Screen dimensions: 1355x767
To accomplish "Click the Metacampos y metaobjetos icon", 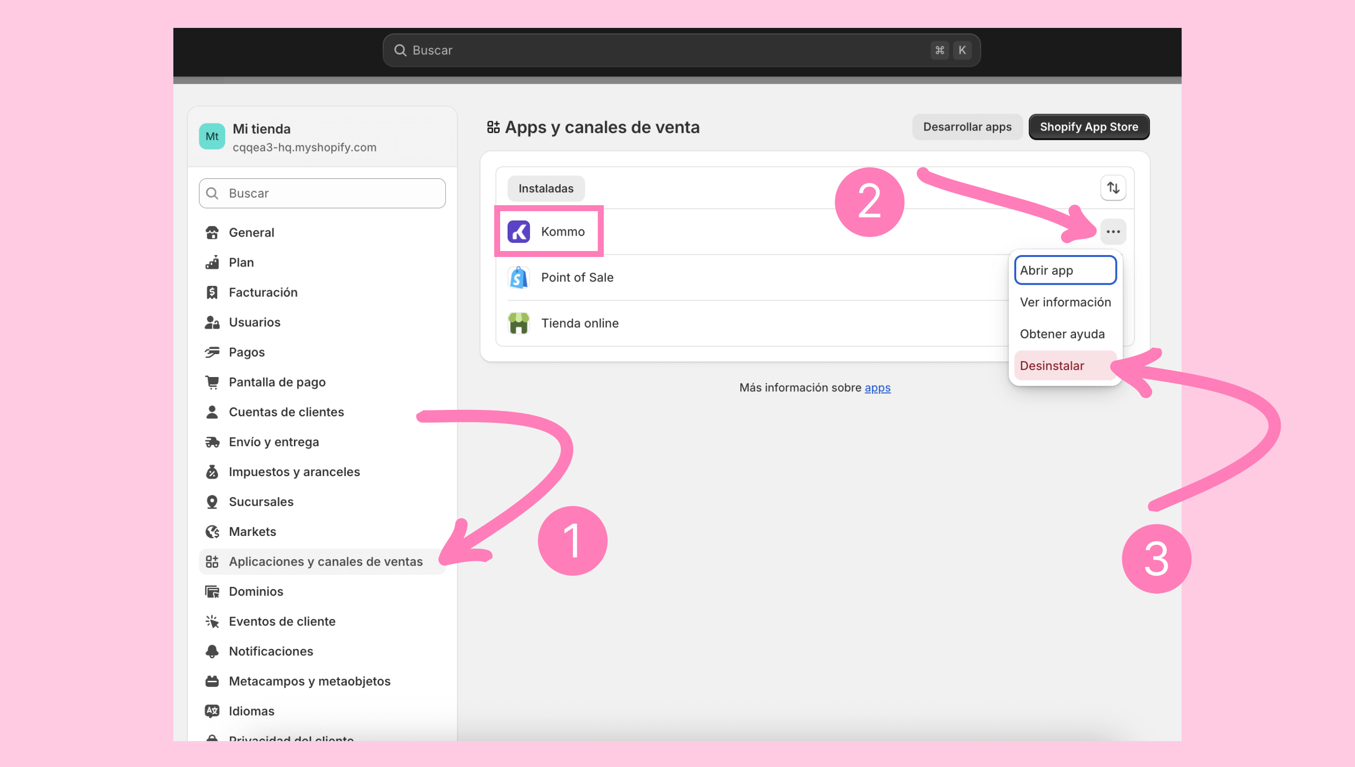I will (212, 681).
